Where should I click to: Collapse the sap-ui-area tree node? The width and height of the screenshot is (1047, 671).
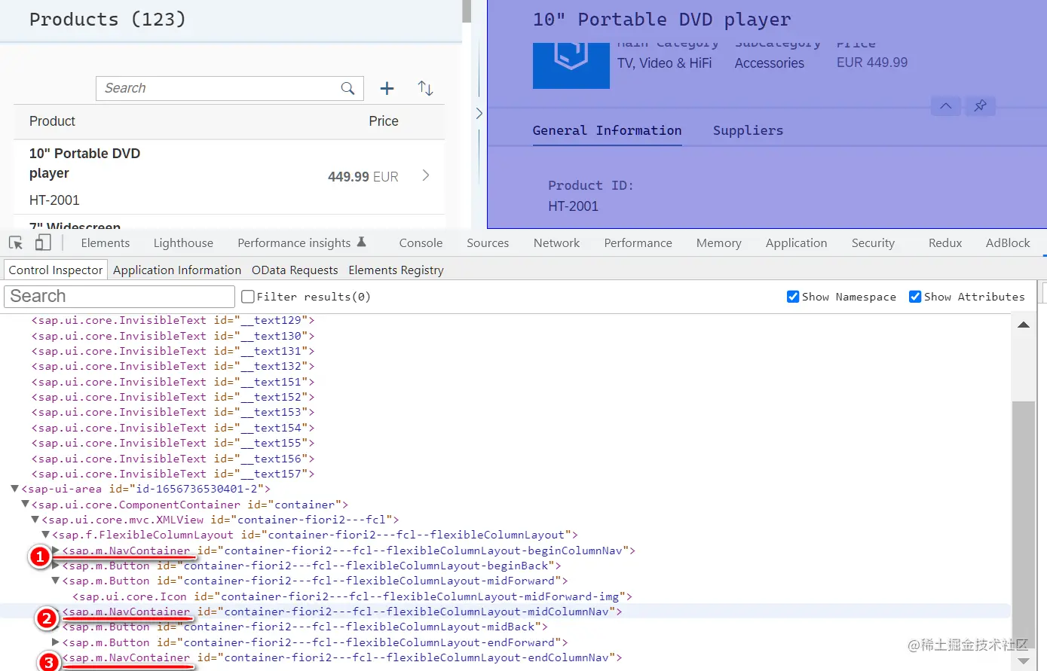(14, 489)
